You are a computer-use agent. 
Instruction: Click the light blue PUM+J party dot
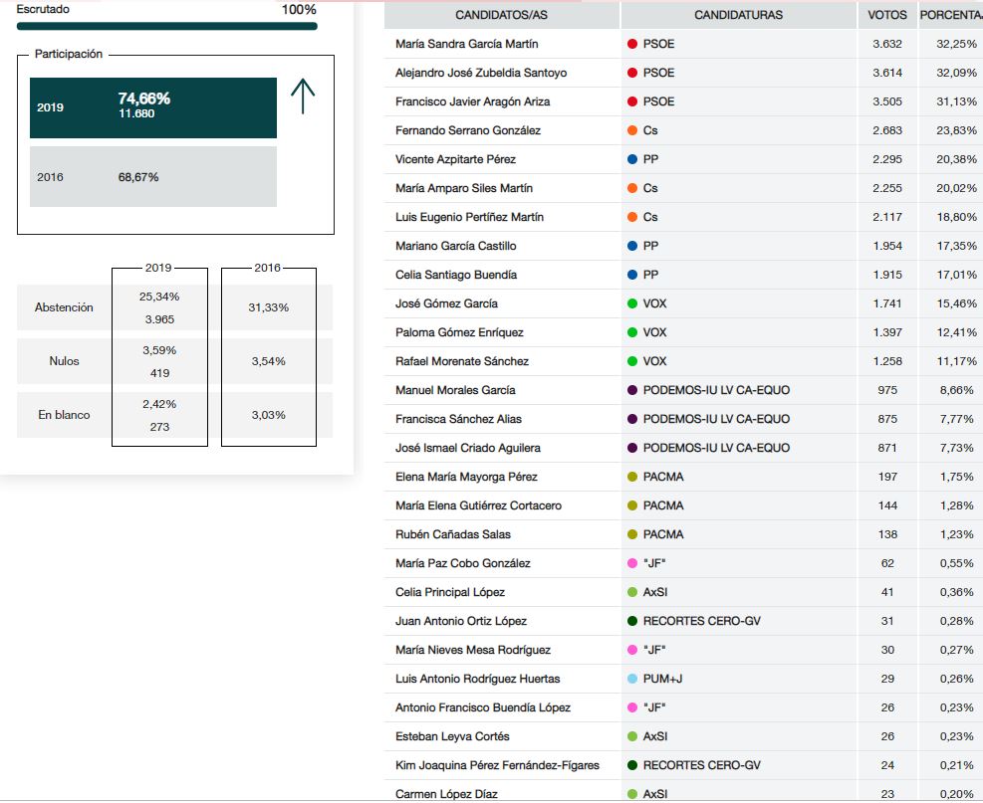pyautogui.click(x=632, y=679)
